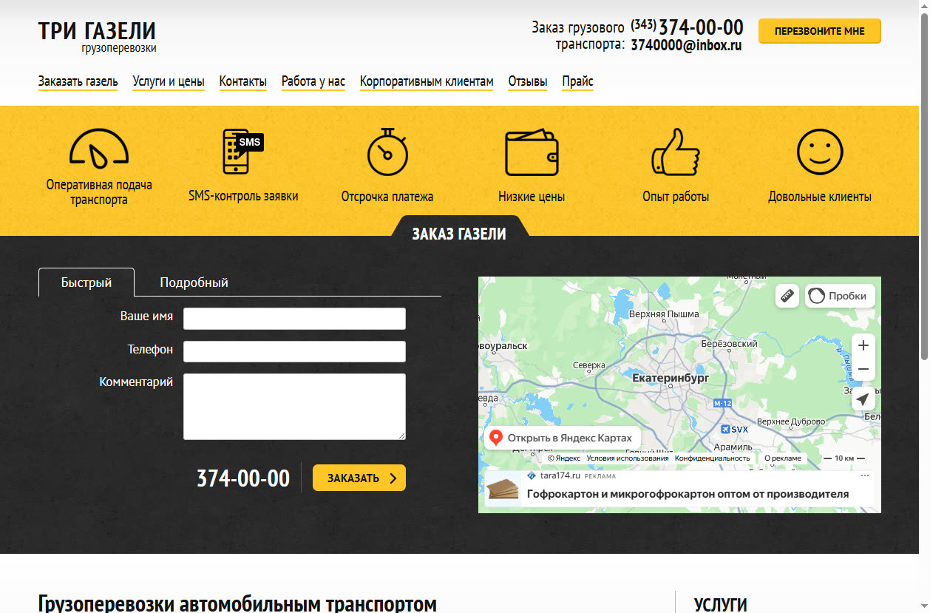This screenshot has height=613, width=930.
Task: Focus the Ваше имя input field
Action: (x=294, y=319)
